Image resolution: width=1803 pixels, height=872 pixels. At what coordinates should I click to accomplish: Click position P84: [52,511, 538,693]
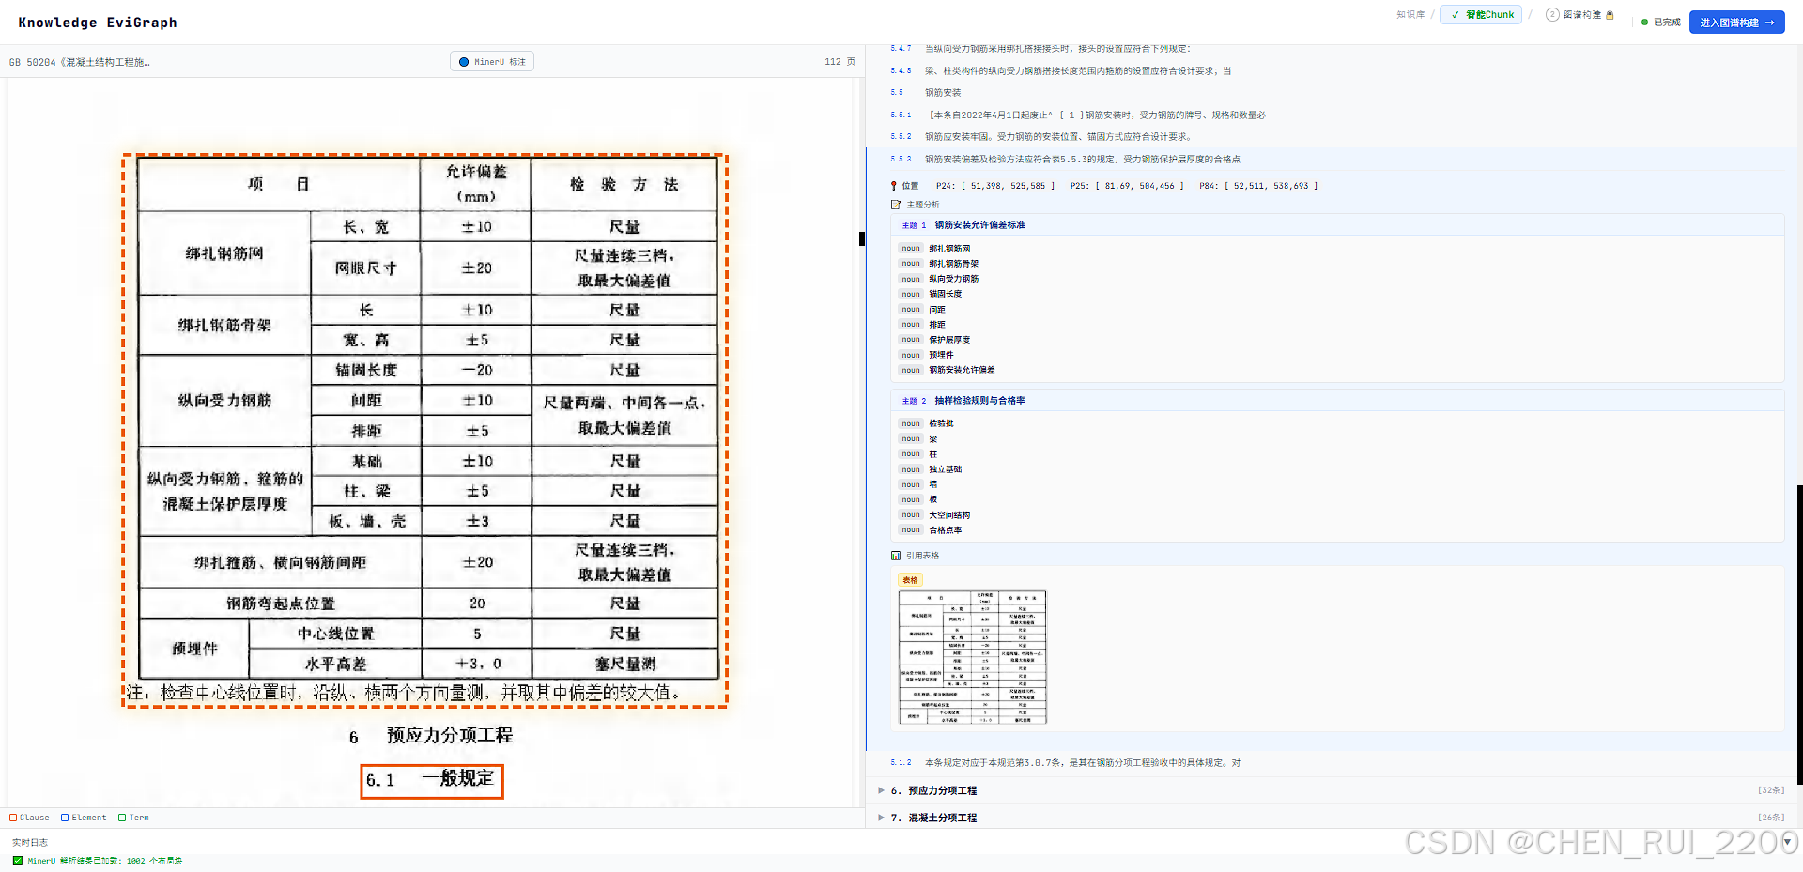1258,186
